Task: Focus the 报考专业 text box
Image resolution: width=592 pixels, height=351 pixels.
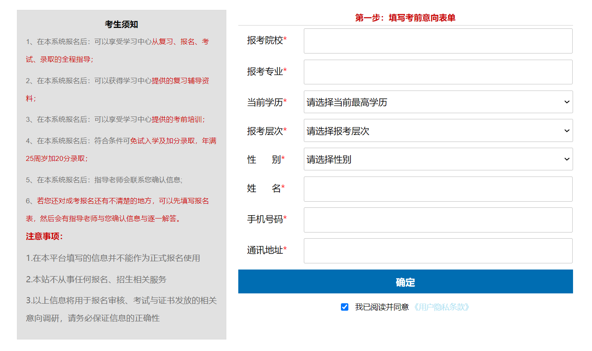Action: (x=438, y=72)
